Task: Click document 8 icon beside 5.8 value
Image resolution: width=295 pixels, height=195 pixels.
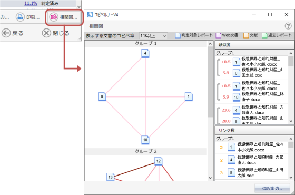Action: tap(237, 73)
